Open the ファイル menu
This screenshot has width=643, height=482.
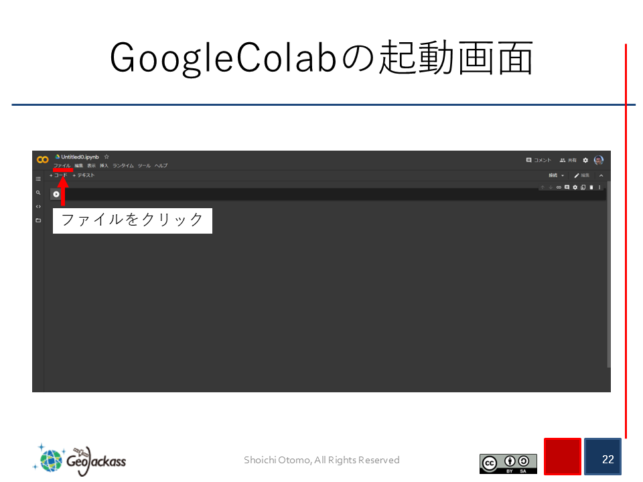point(62,165)
